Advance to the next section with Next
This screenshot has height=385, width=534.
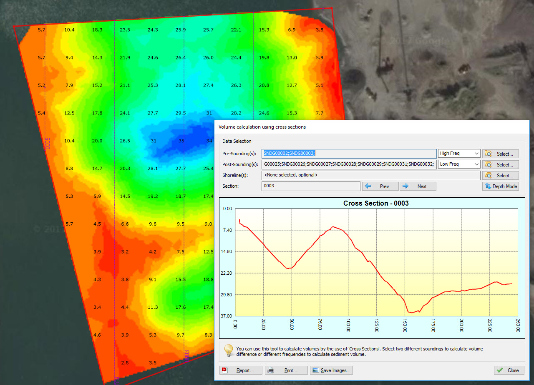[x=418, y=186]
